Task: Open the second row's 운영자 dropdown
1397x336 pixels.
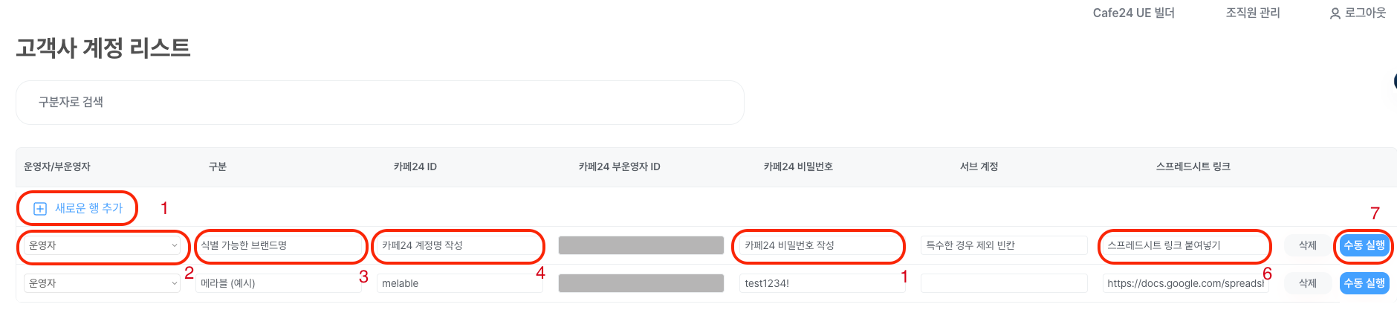Action: tap(103, 283)
